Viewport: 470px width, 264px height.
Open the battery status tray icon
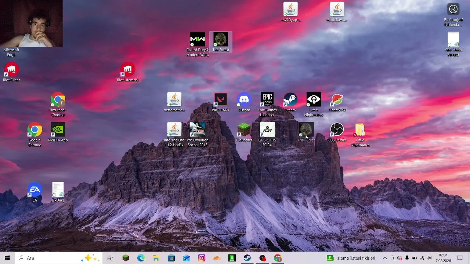(x=414, y=258)
